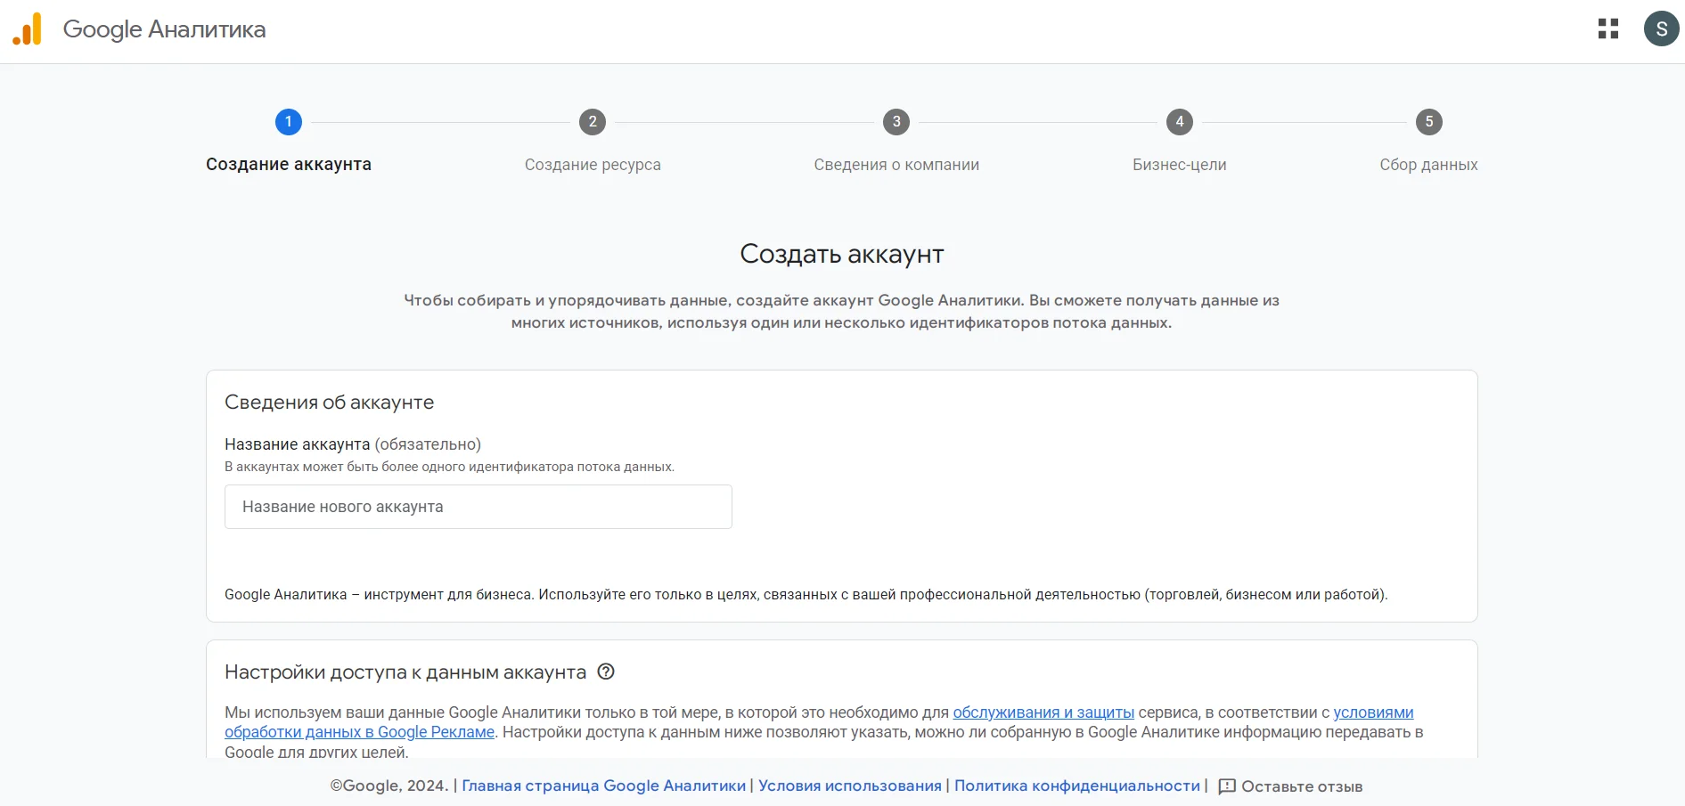Go to Сведения о компании step label
Screen dimensions: 1685x806
click(896, 165)
